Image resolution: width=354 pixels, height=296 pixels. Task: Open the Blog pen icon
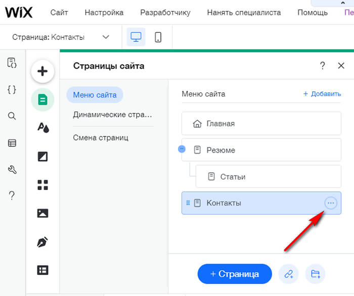tap(42, 241)
